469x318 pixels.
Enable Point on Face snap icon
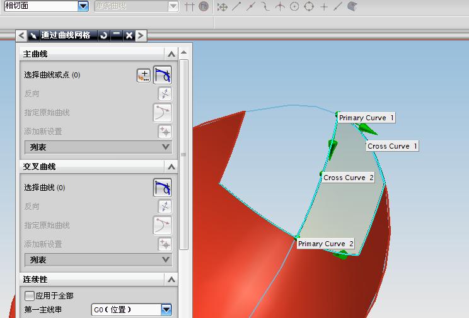(x=352, y=6)
